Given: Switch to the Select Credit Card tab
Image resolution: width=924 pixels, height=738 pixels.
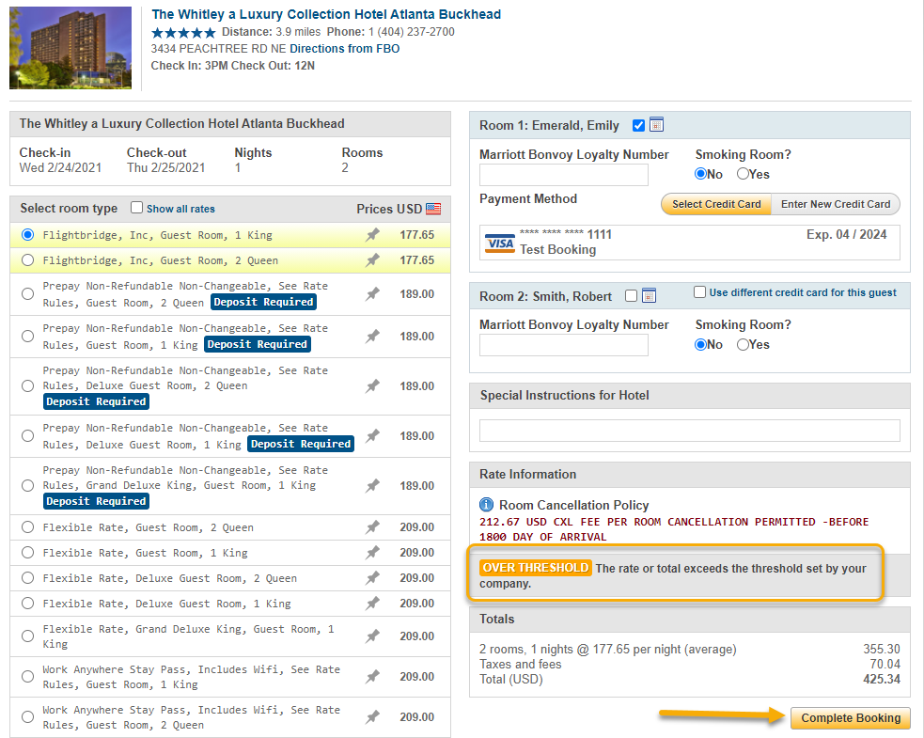Looking at the screenshot, I should tap(715, 204).
